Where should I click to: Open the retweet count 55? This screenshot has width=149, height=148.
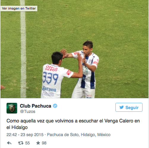(x=28, y=143)
